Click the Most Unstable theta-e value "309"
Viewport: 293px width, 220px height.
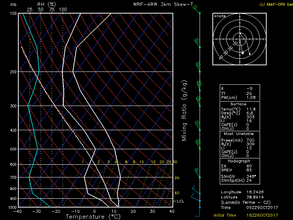(x=250, y=144)
